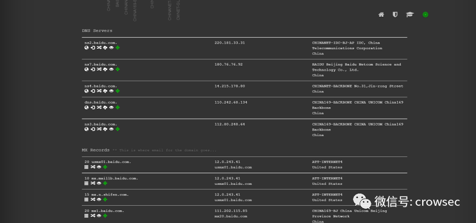
Task: Click shuffle trace icon under ns2.baidu.com
Action: click(x=99, y=48)
